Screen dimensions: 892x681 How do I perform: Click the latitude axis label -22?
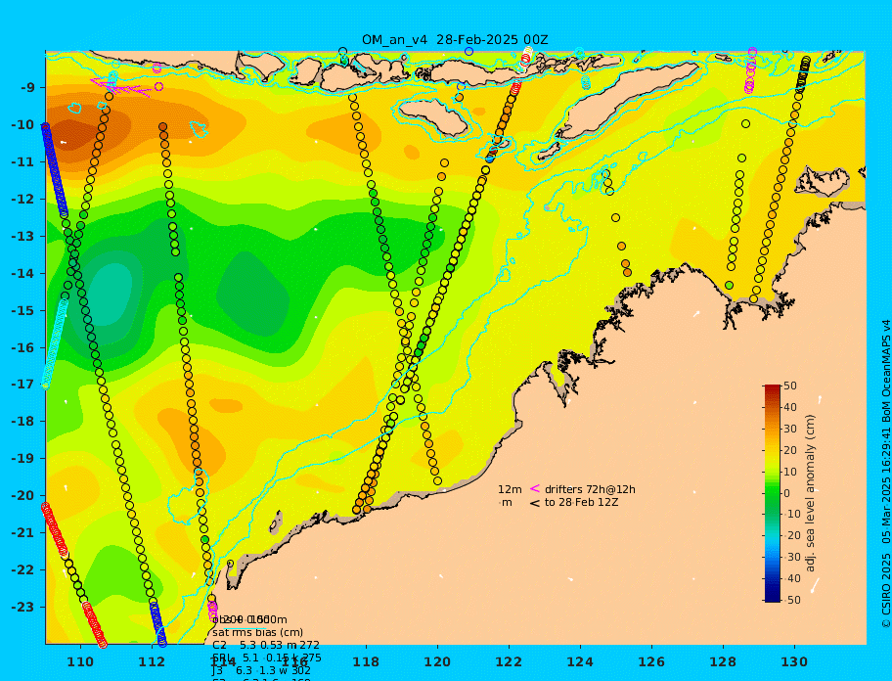[23, 570]
